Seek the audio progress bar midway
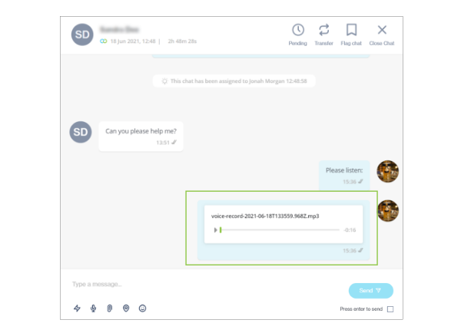 point(280,230)
